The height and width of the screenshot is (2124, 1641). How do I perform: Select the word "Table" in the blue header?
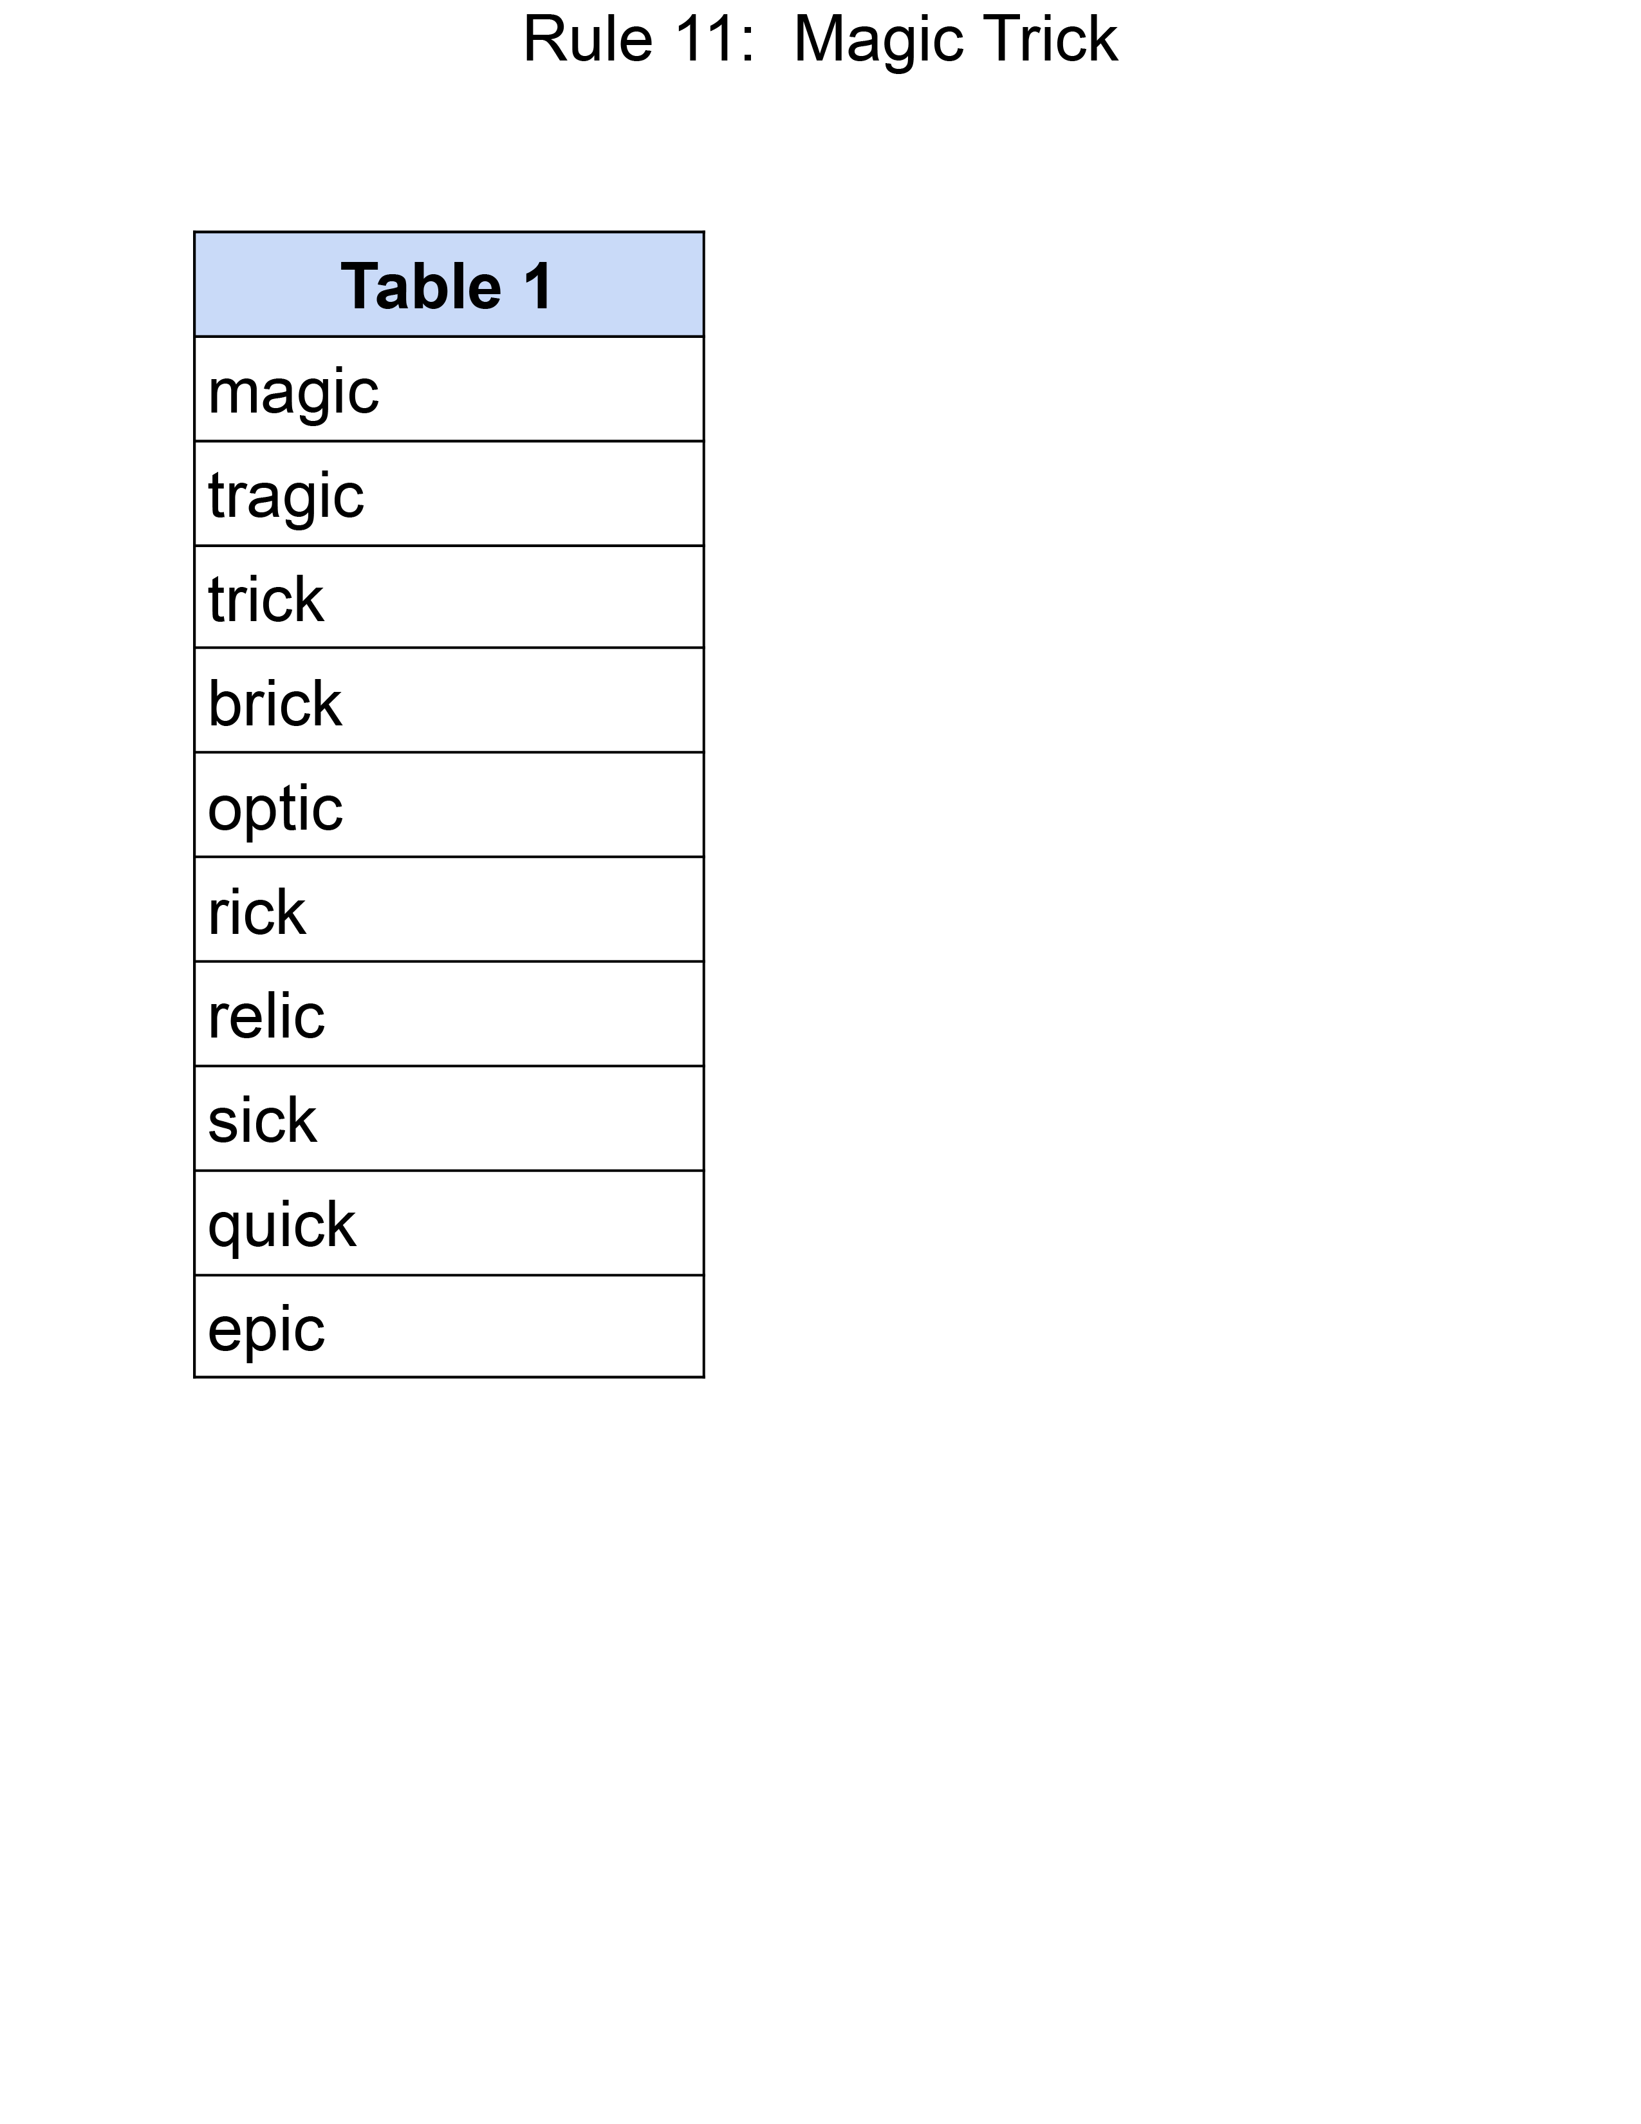[421, 287]
